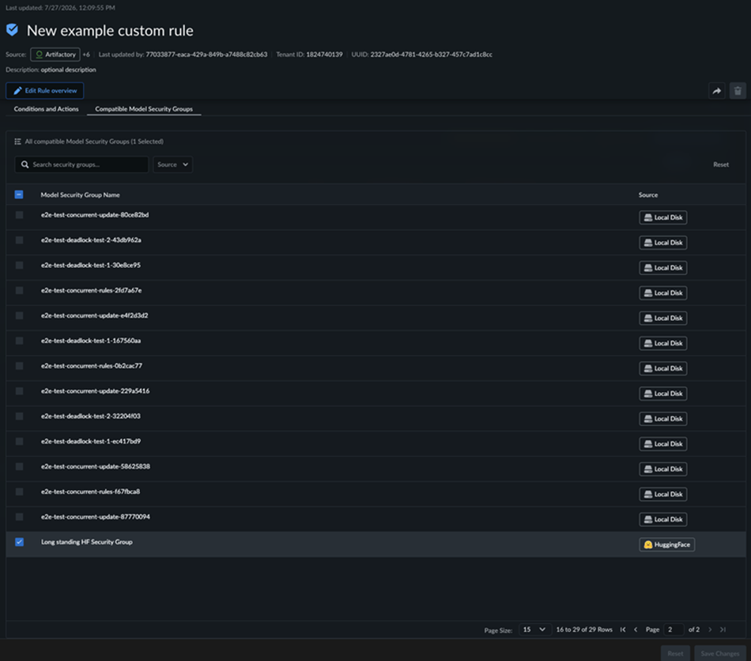Click the HuggingFace source badge
Viewport: 751px width, 661px height.
coord(666,545)
